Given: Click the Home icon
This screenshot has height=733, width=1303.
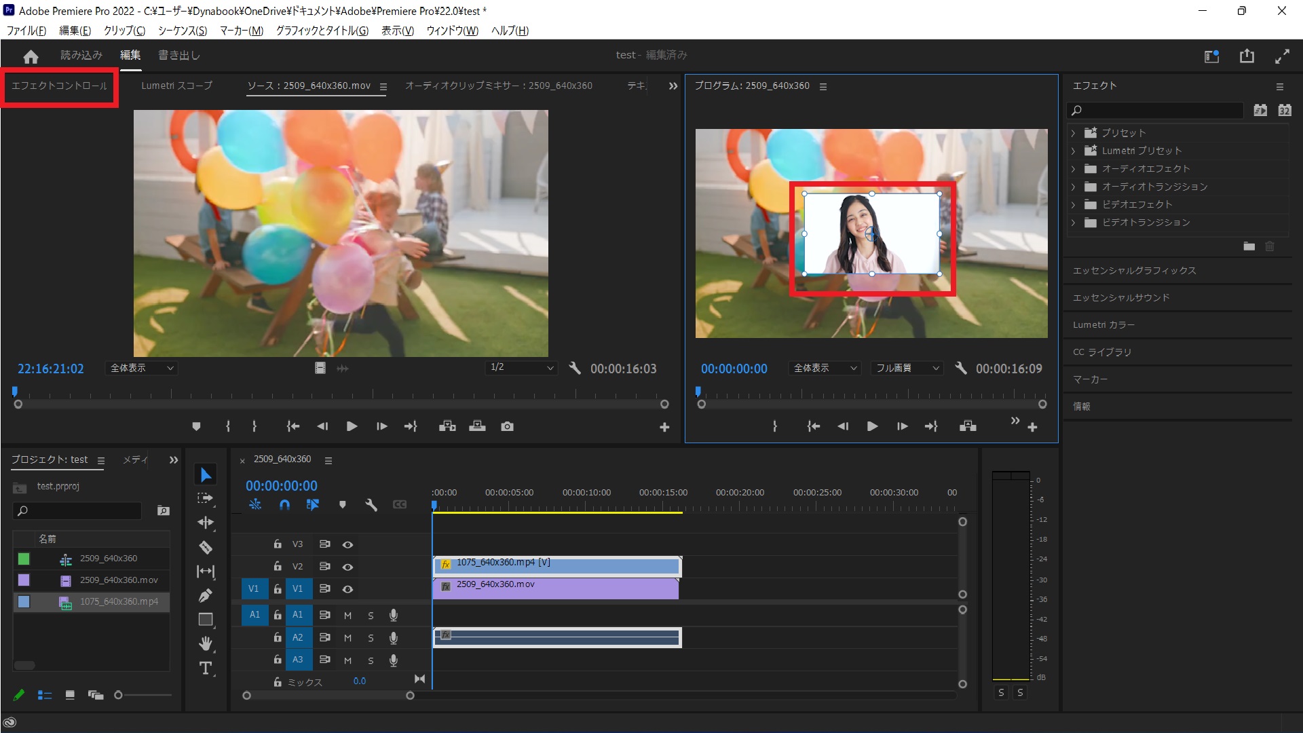Looking at the screenshot, I should pyautogui.click(x=31, y=56).
